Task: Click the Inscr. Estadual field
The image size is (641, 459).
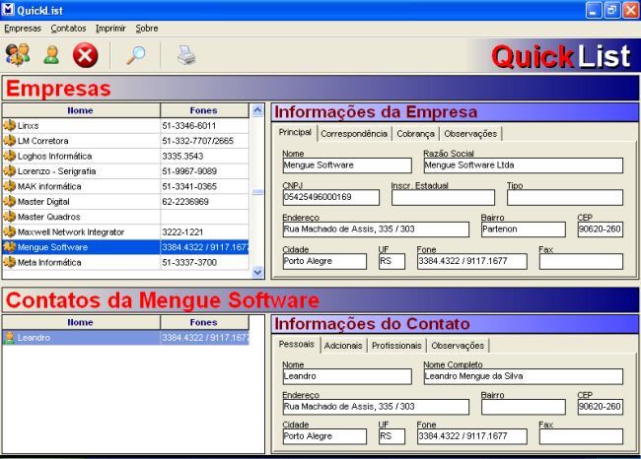Action: pos(443,197)
